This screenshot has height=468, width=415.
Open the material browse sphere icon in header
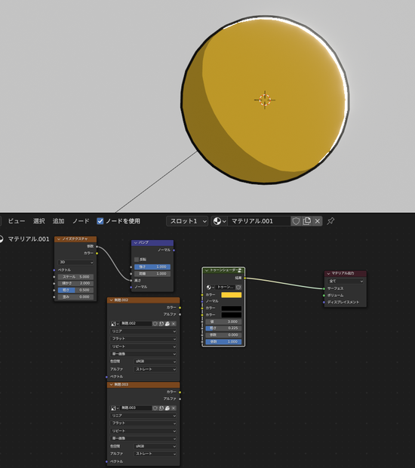(220, 221)
